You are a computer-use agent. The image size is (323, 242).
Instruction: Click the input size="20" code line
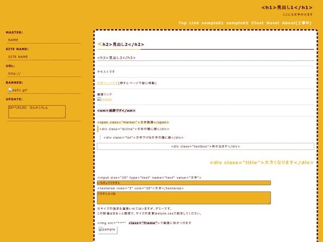click(x=149, y=177)
